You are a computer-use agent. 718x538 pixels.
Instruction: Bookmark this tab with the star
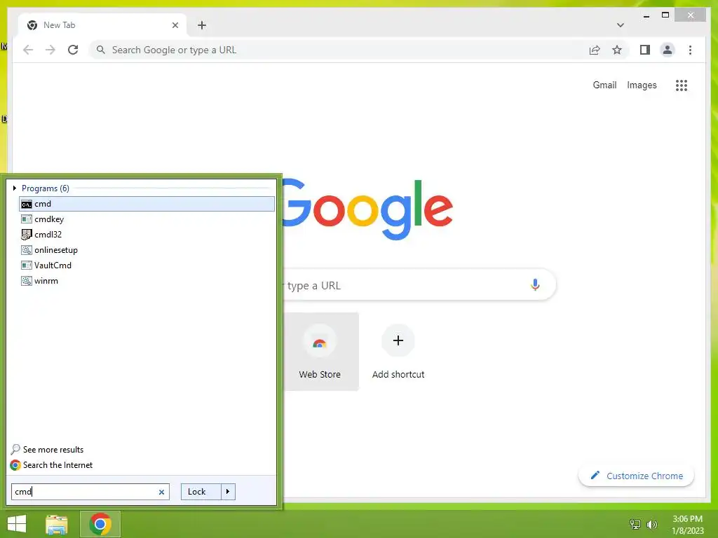click(x=617, y=50)
